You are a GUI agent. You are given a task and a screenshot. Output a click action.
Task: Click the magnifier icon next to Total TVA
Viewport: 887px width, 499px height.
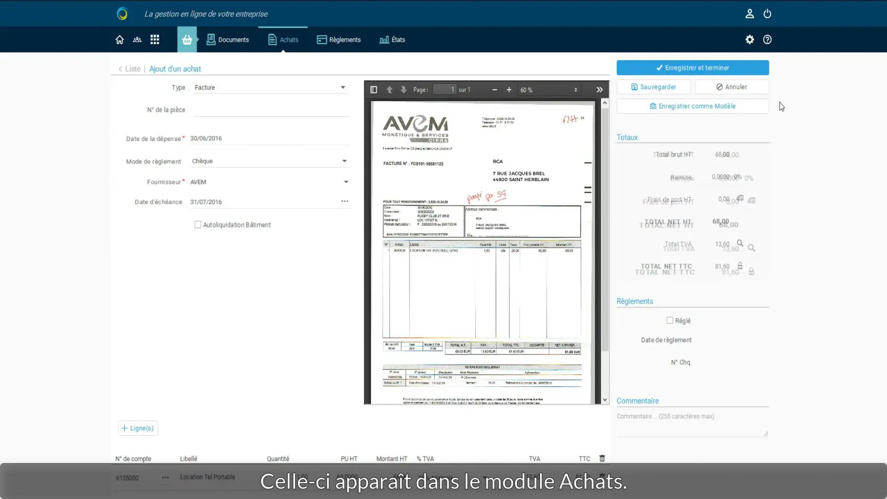coord(740,243)
